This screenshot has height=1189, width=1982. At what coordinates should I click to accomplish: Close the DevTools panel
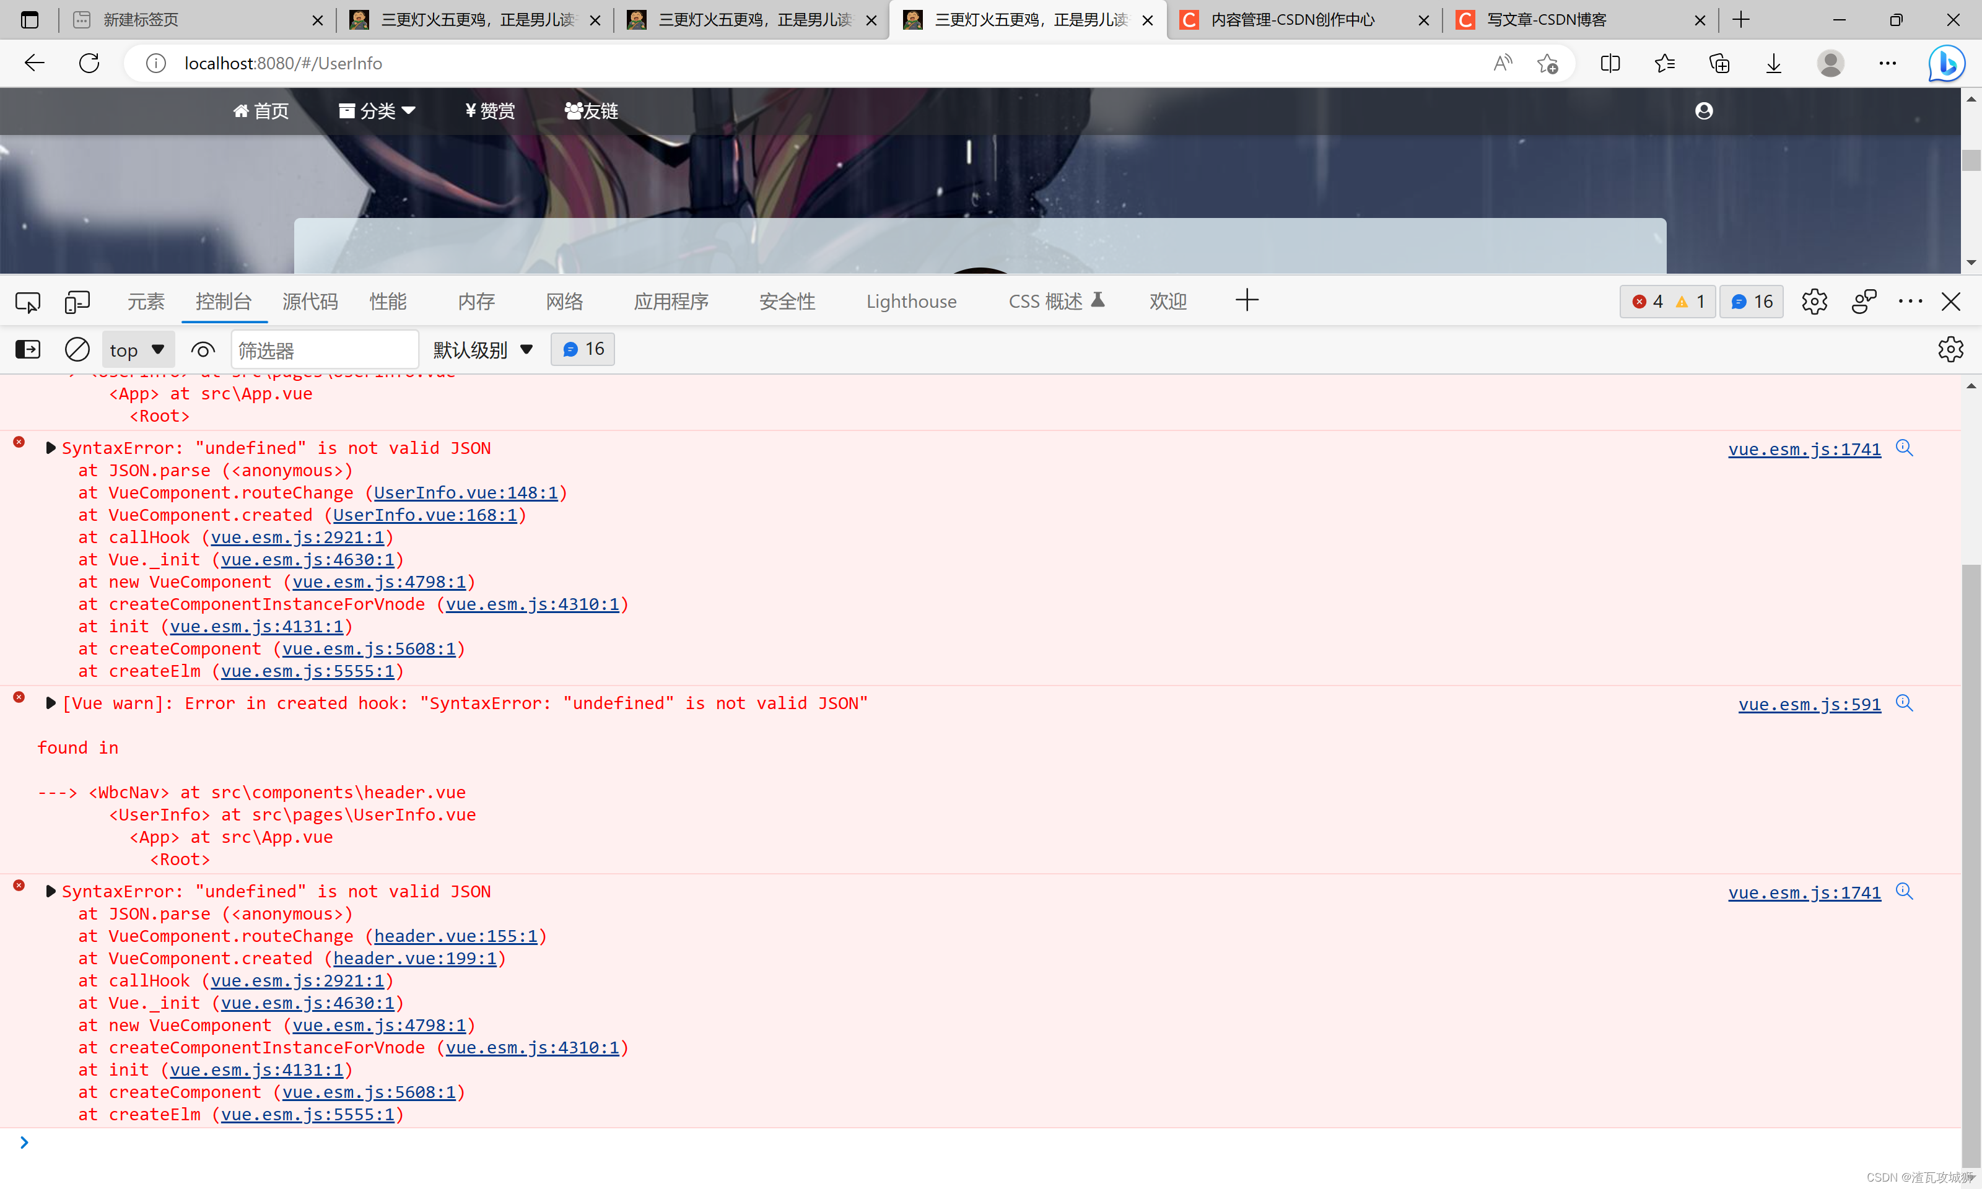(x=1951, y=301)
